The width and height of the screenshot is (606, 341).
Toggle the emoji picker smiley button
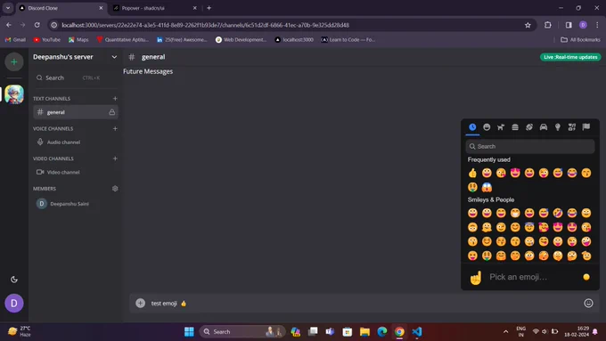[x=588, y=303]
